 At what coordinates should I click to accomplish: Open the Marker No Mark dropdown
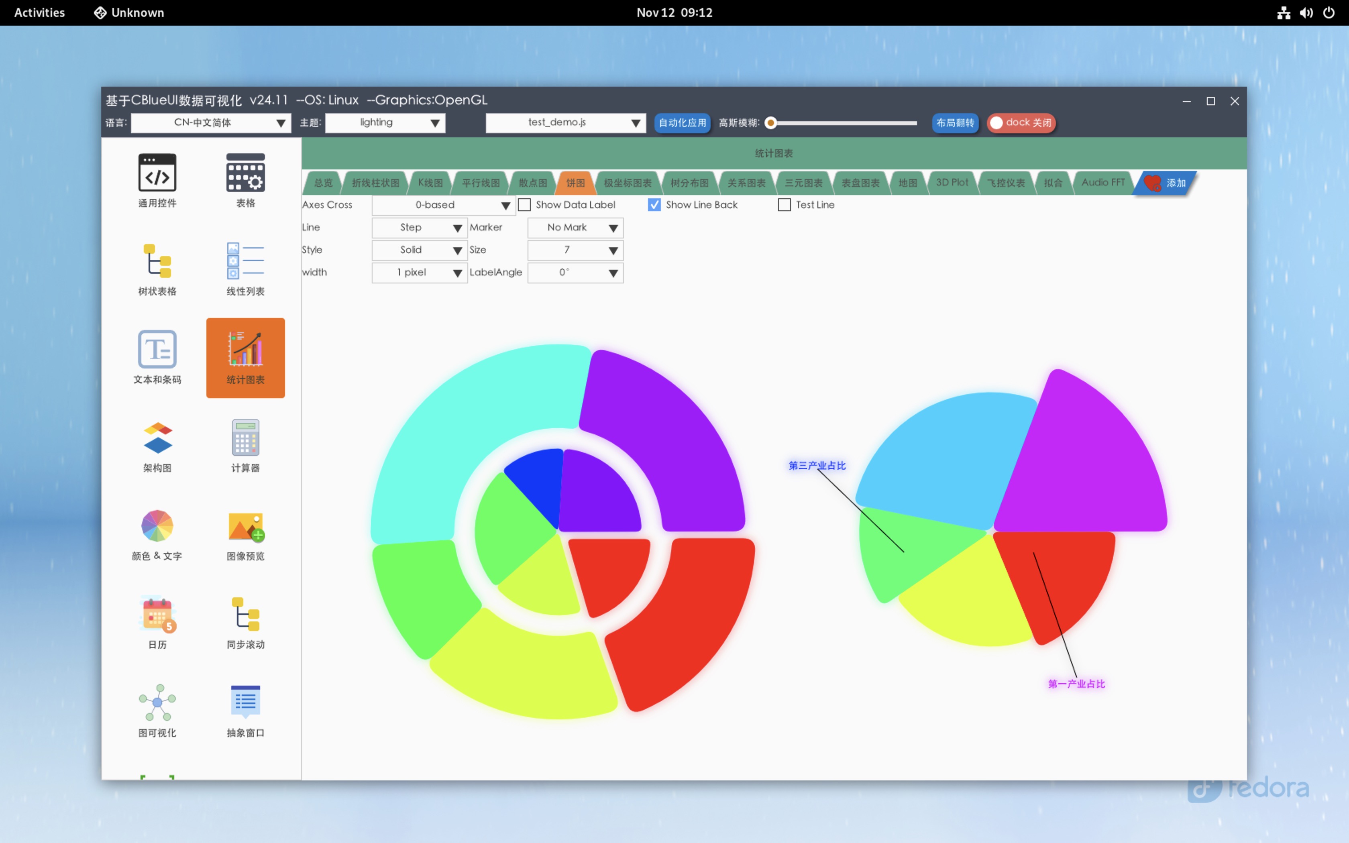pyautogui.click(x=575, y=228)
